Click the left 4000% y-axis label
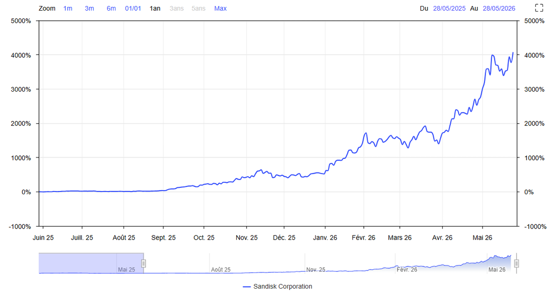556x296 pixels. [x=21, y=55]
